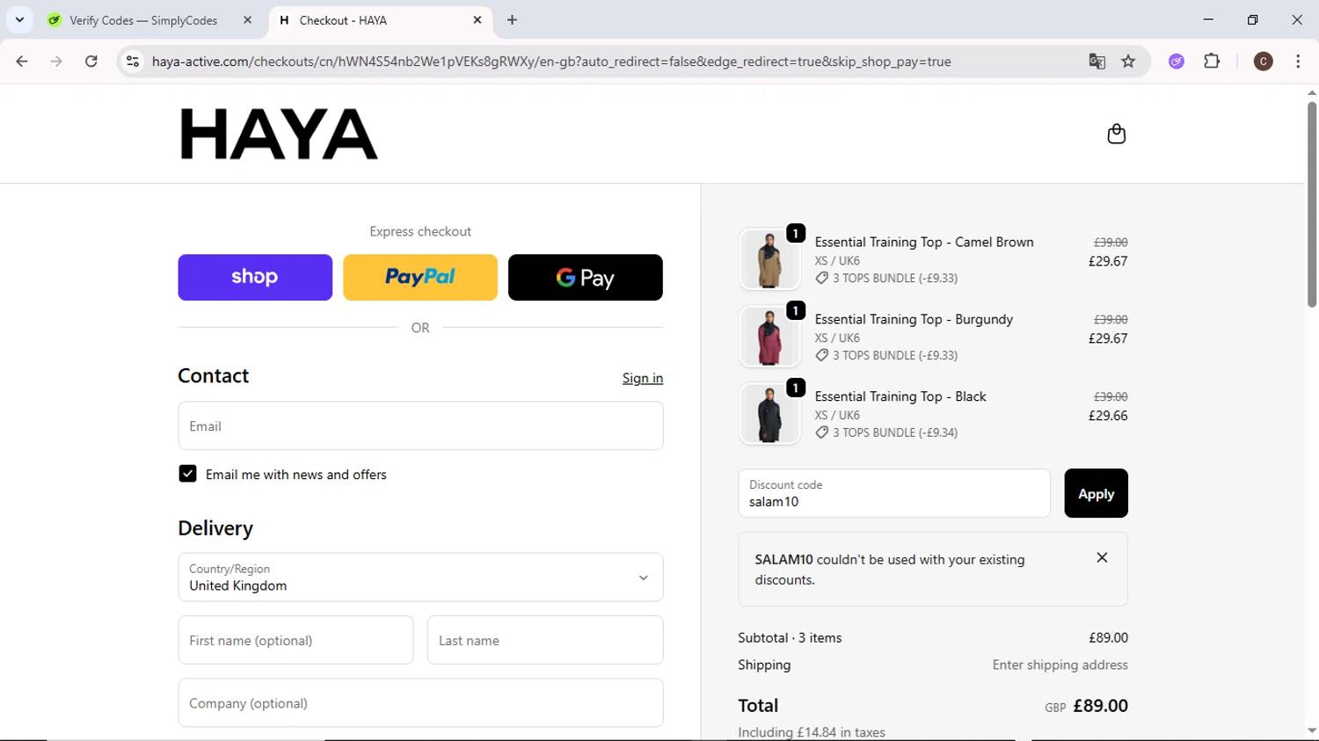
Task: Minimize the browser window
Action: [1208, 19]
